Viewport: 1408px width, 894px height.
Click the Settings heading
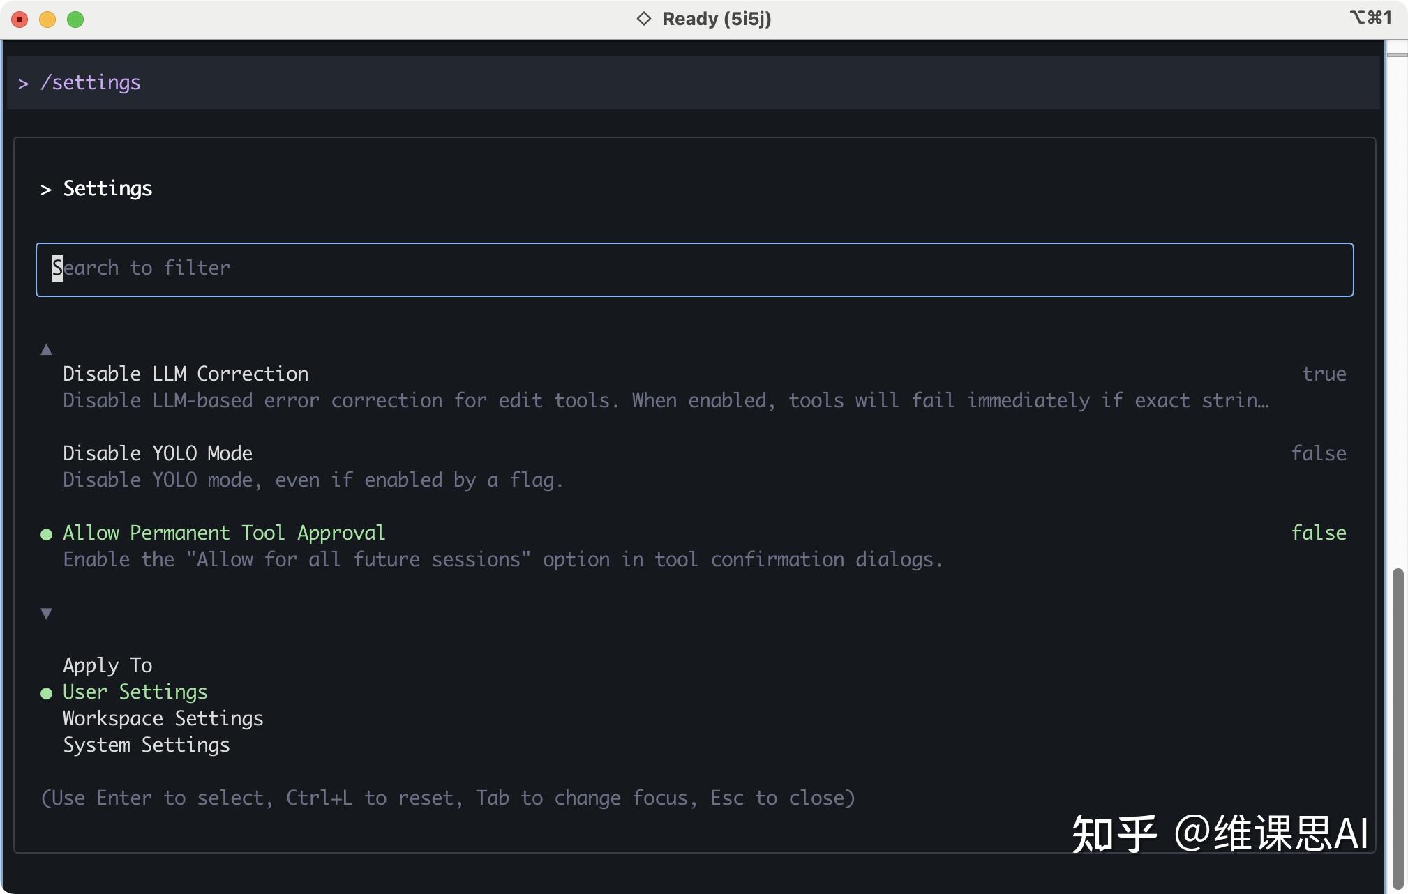click(x=107, y=188)
